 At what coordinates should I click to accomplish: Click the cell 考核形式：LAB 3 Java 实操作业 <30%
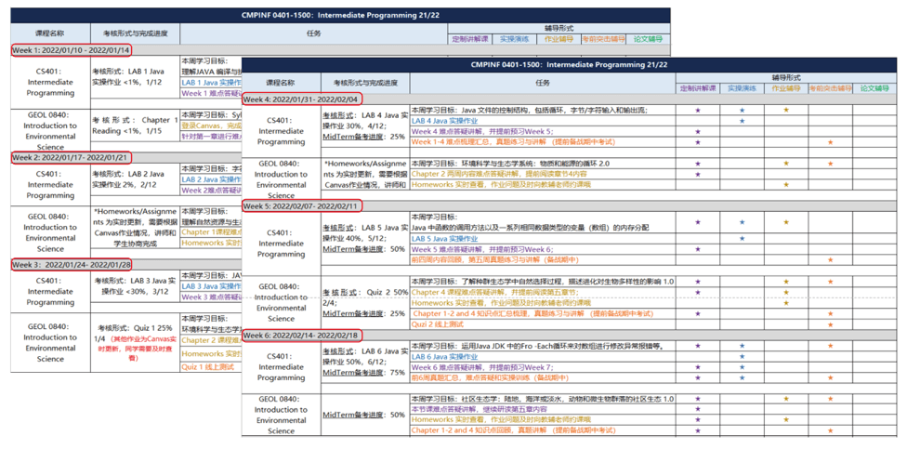135,285
